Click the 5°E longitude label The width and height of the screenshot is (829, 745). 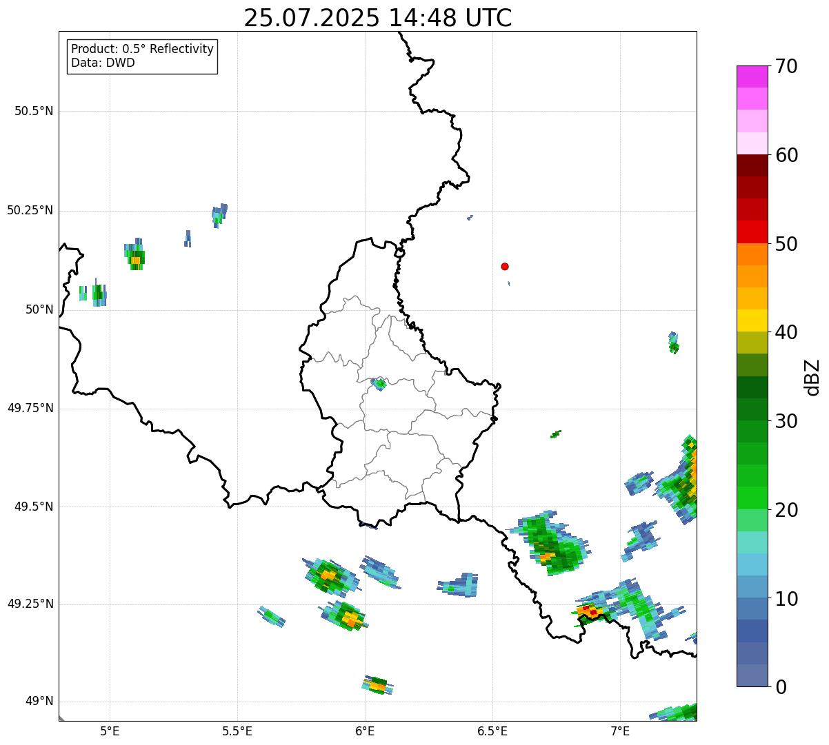coord(110,731)
